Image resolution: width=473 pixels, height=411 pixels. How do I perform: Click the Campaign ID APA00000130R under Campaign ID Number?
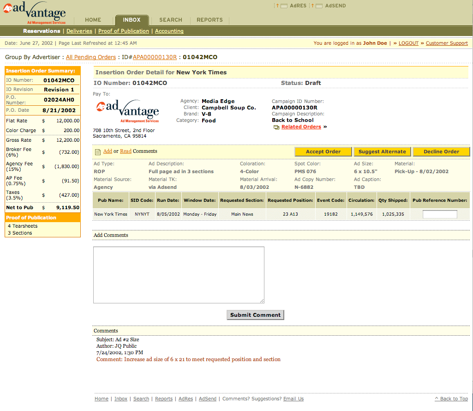pos(294,108)
